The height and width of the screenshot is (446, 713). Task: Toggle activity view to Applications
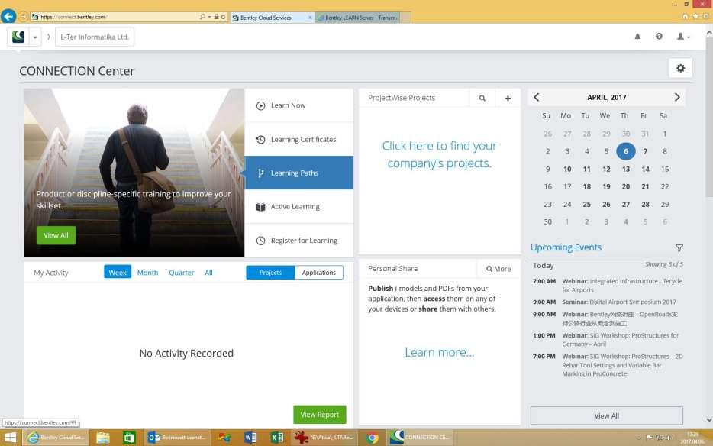point(319,272)
